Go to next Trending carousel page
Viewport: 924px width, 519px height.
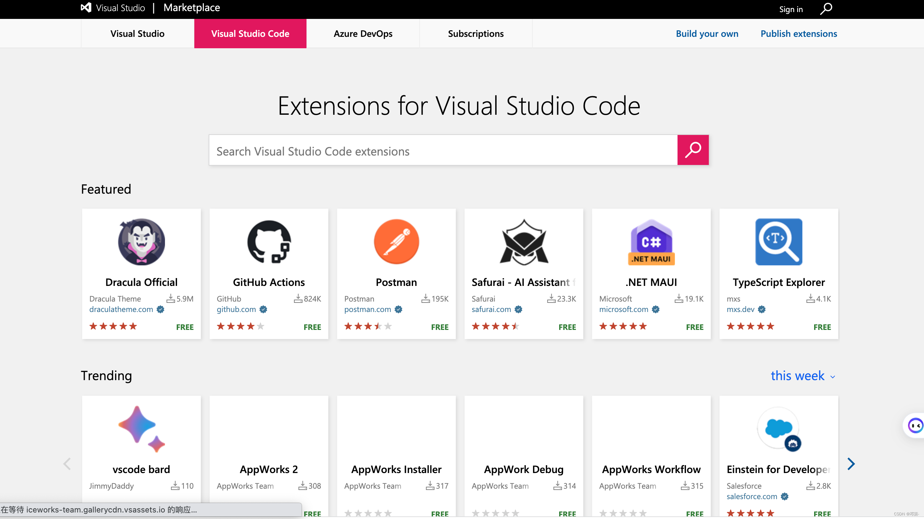coord(851,464)
